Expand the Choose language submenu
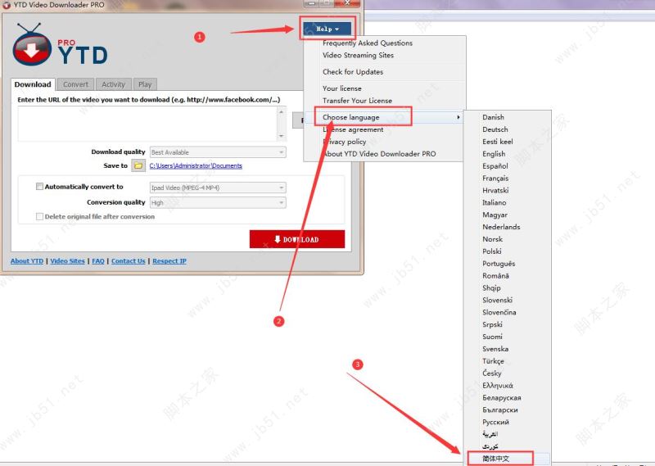The height and width of the screenshot is (466, 655). pos(384,117)
